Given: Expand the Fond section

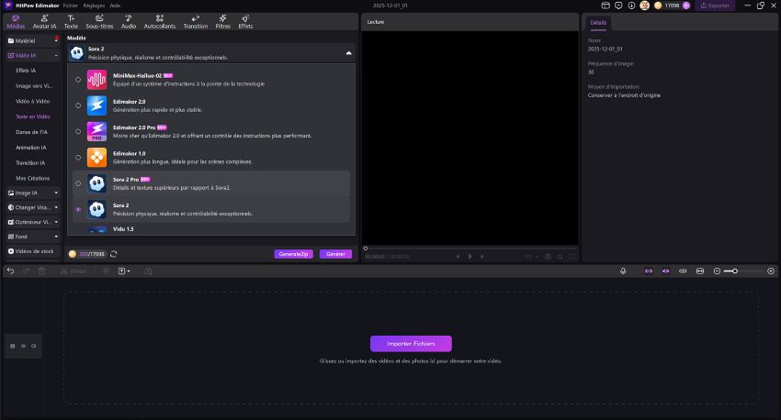Looking at the screenshot, I should tap(33, 237).
